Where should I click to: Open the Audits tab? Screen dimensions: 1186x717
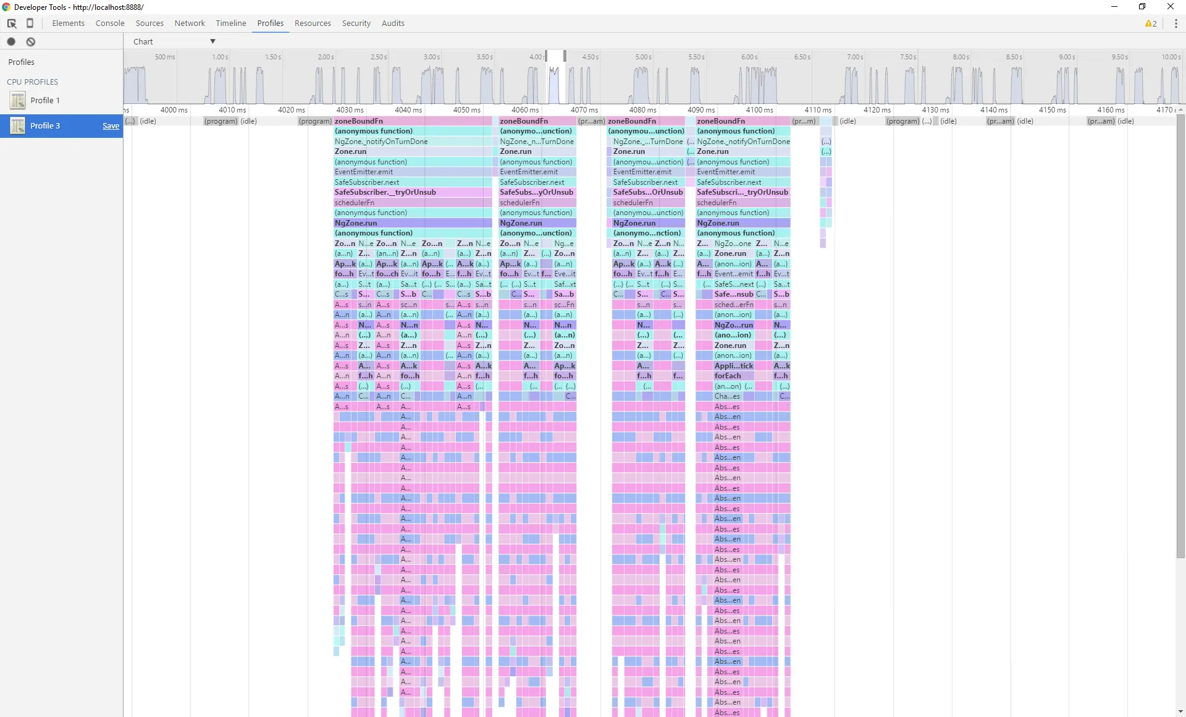393,23
